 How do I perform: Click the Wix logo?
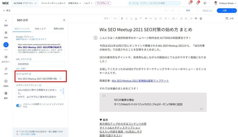pyautogui.click(x=5, y=3)
